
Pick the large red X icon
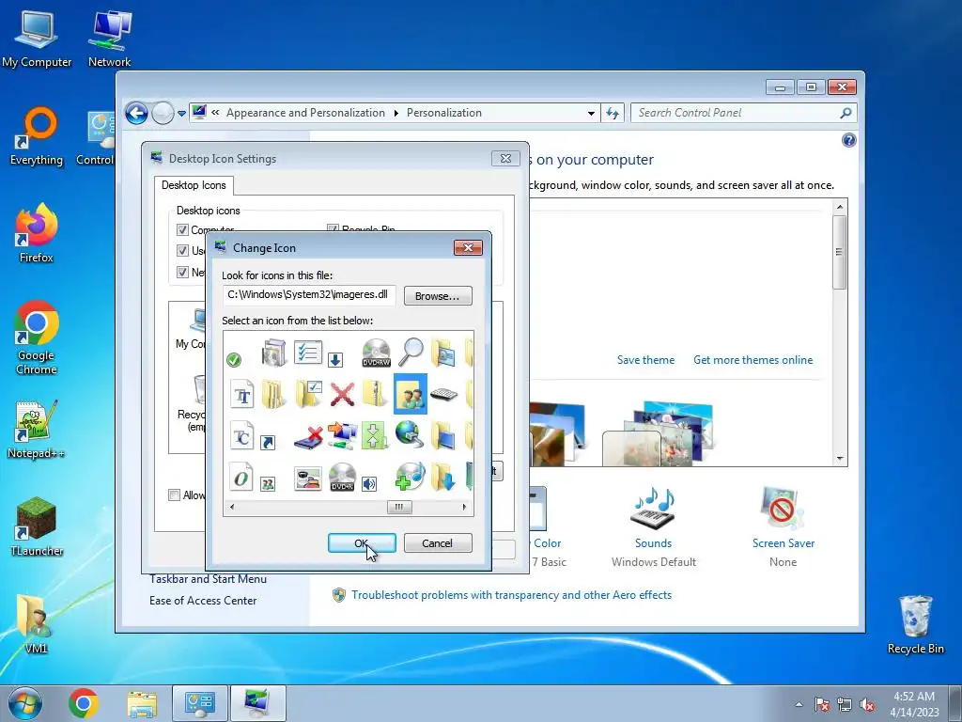point(342,394)
